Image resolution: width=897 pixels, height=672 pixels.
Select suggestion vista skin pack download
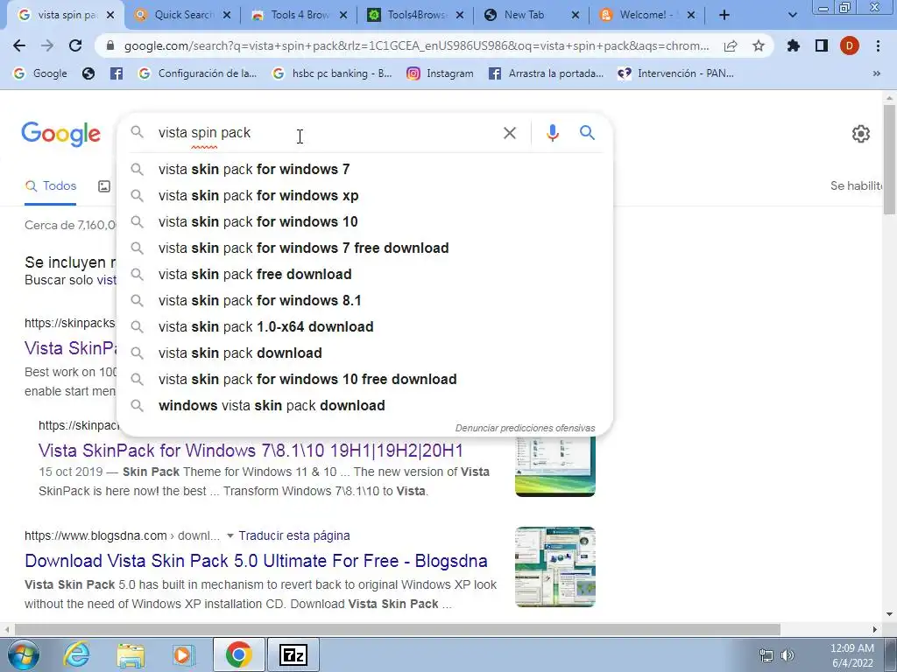[364, 353]
